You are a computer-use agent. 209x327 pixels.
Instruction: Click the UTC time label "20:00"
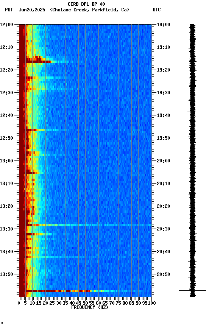[164, 161]
